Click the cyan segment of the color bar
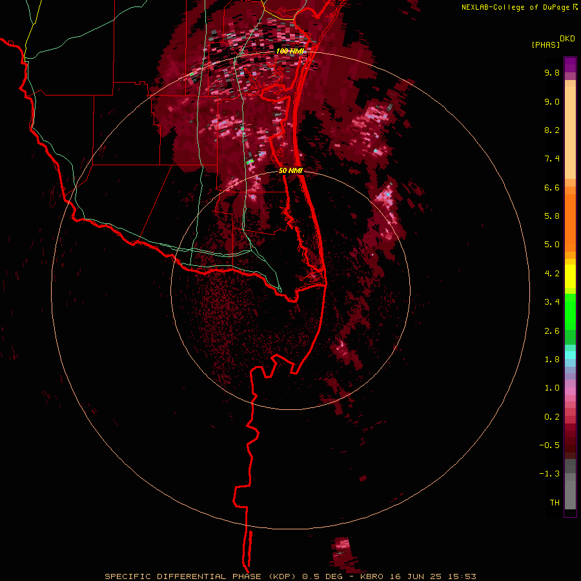This screenshot has width=581, height=581. pos(570,355)
